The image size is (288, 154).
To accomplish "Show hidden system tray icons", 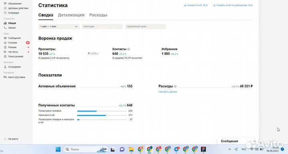I will point(230,149).
